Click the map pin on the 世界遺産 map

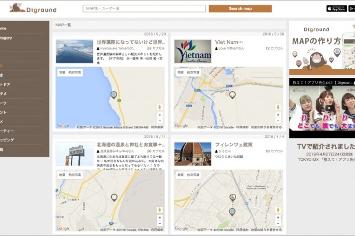pos(114,95)
